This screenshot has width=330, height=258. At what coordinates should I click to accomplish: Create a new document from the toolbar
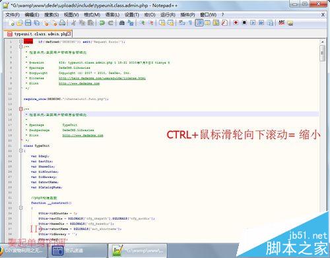pyautogui.click(x=11, y=22)
